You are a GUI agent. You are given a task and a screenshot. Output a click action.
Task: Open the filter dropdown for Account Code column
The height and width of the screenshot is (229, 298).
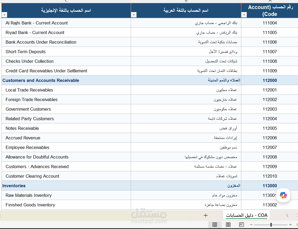[x=244, y=15]
